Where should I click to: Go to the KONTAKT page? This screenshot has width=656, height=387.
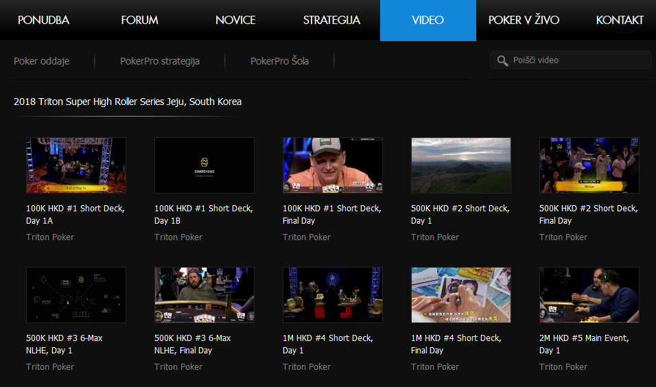coord(620,20)
